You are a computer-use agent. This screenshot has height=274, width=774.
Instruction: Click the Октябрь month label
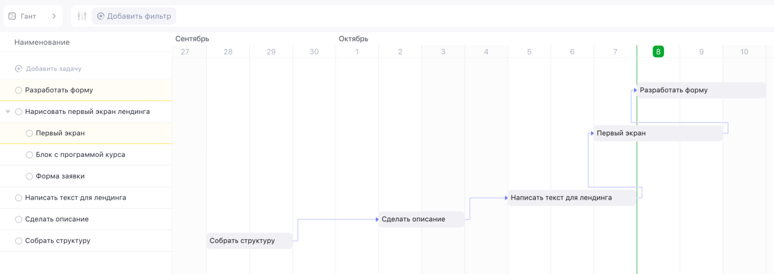click(x=354, y=39)
